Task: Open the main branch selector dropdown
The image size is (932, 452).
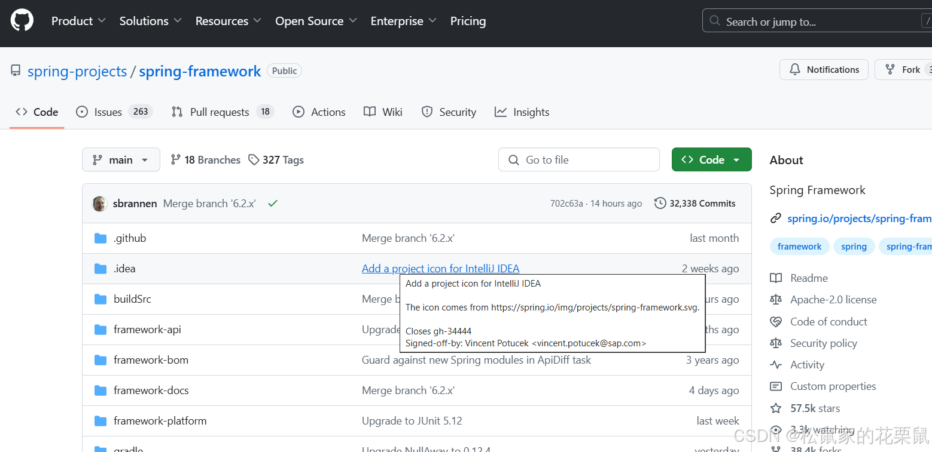Action: pos(121,160)
